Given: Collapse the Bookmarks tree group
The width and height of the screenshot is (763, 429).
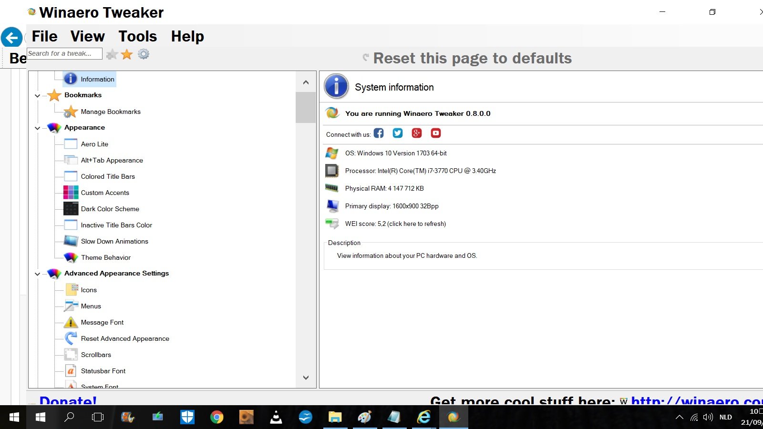Looking at the screenshot, I should (37, 96).
